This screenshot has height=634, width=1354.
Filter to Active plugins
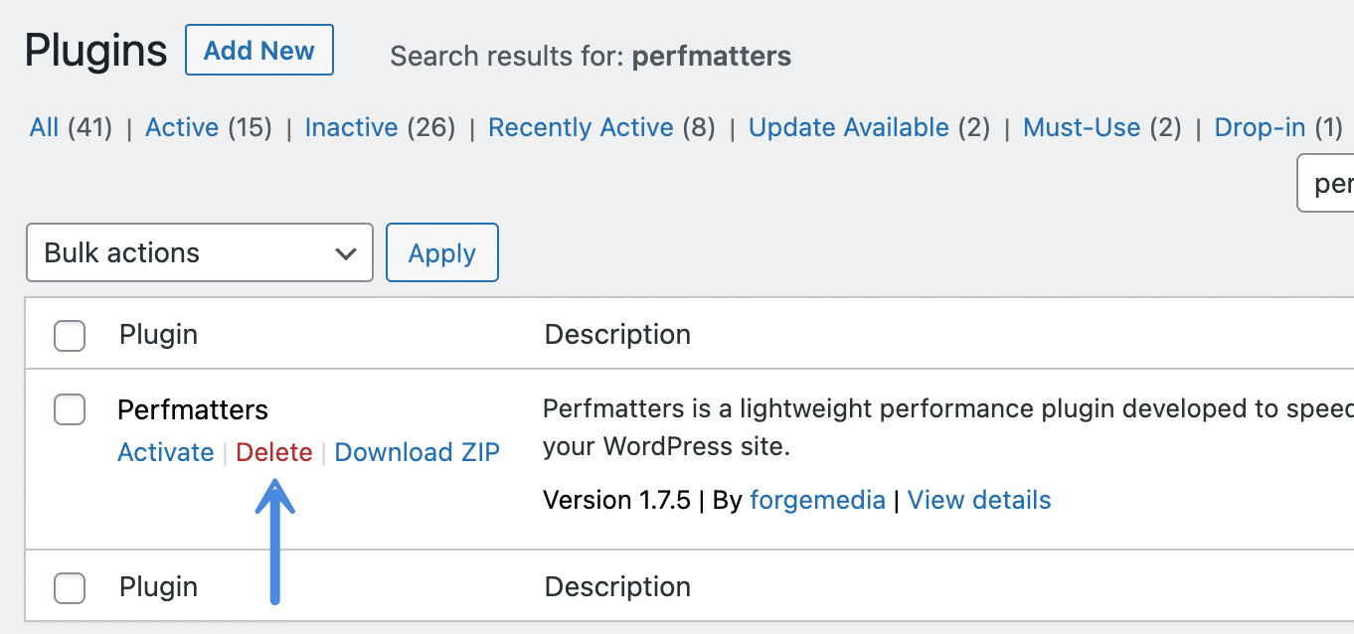[x=182, y=127]
